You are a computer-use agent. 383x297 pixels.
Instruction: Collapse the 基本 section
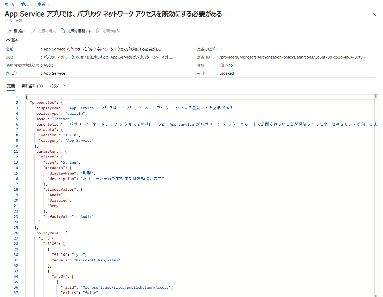8,40
